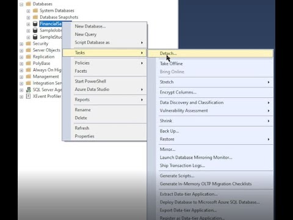Select the Server Objects tree item
Screen dimensions: 293x220
point(46,50)
